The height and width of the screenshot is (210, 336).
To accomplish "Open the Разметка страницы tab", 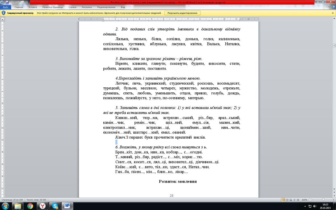I will coord(52,7).
